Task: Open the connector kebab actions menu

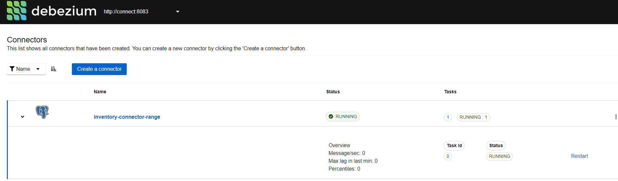Action: pos(616,117)
